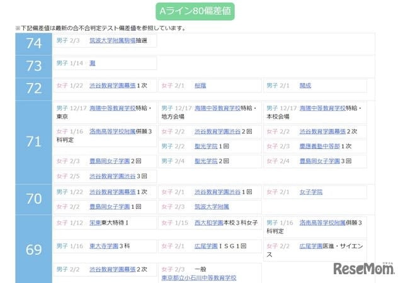Click the deviation value 74 cell
This screenshot has height=283, width=403.
[x=33, y=43]
